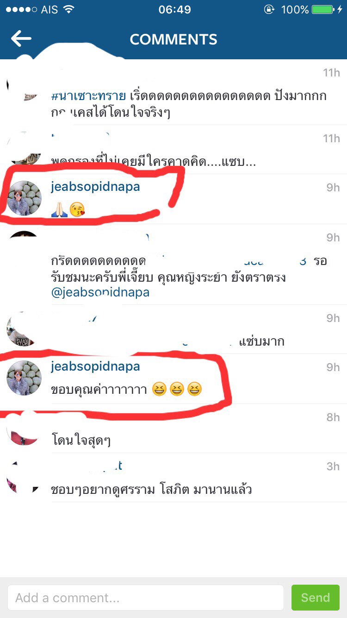Tap the Wi-Fi icon in the status bar

pyautogui.click(x=68, y=9)
